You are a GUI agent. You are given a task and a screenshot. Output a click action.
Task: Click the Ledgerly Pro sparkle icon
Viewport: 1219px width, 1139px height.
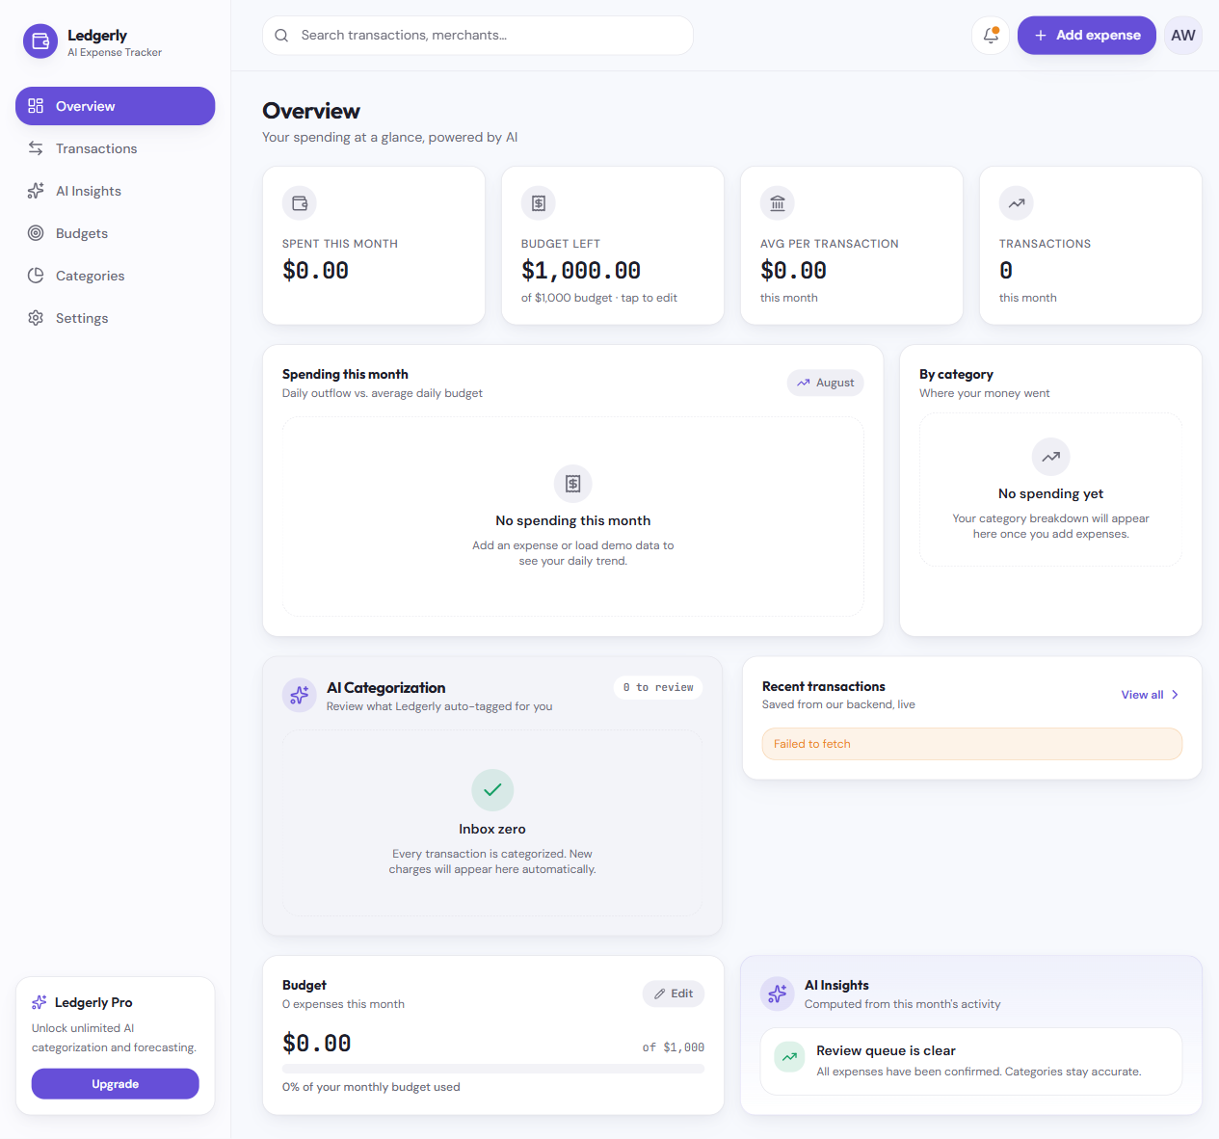click(x=40, y=1002)
